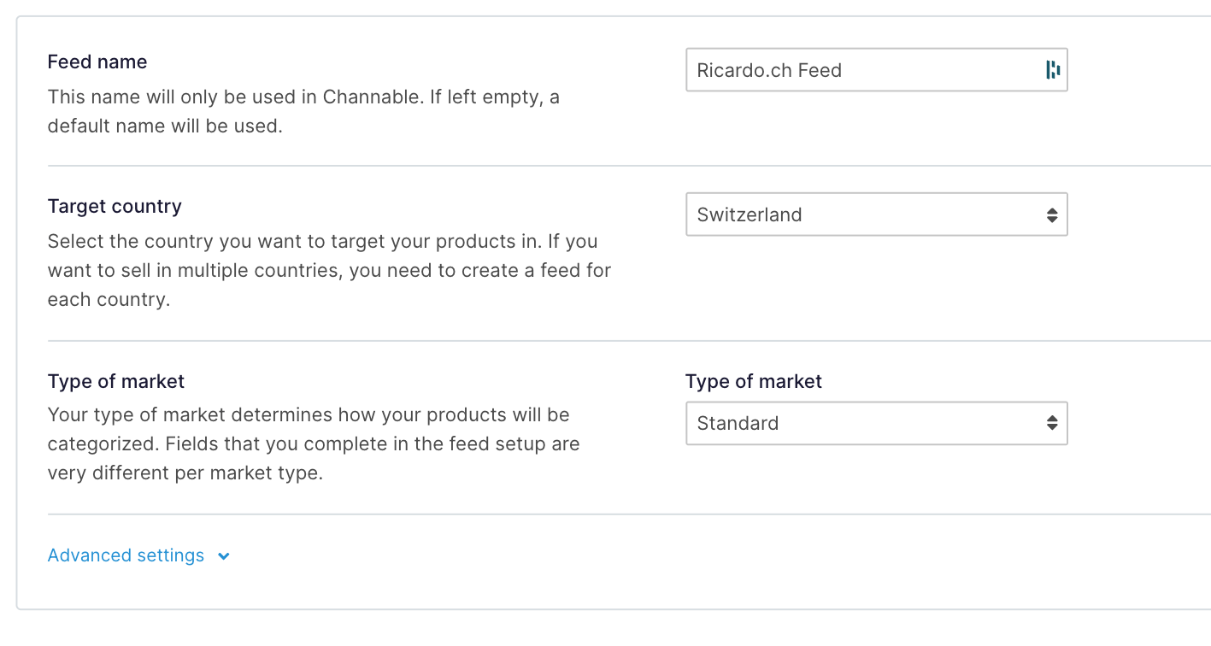This screenshot has height=646, width=1211.
Task: Click the "Type of market" label above Standard
Action: point(753,381)
